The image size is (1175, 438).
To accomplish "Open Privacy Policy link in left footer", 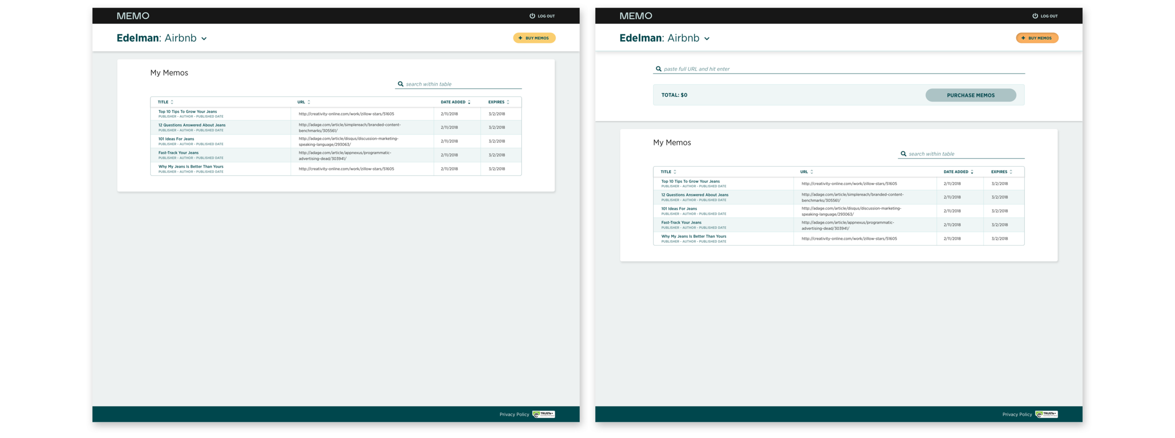I will click(514, 415).
